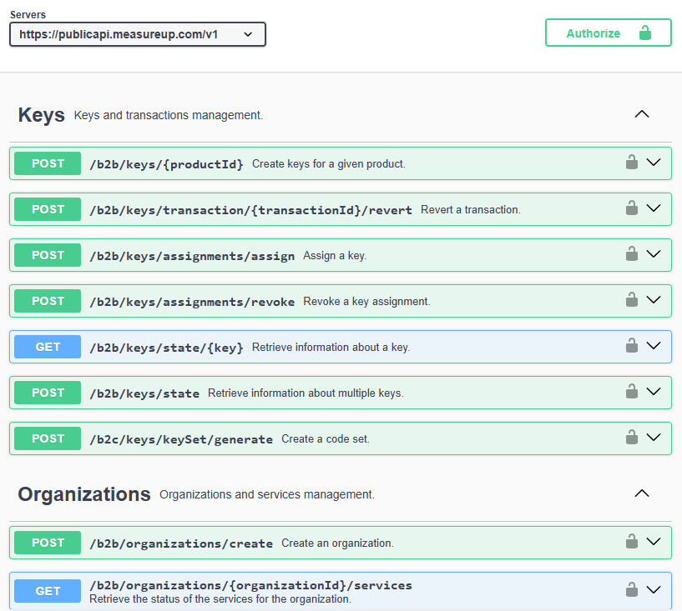Collapse the Keys section
682x611 pixels.
[x=642, y=114]
